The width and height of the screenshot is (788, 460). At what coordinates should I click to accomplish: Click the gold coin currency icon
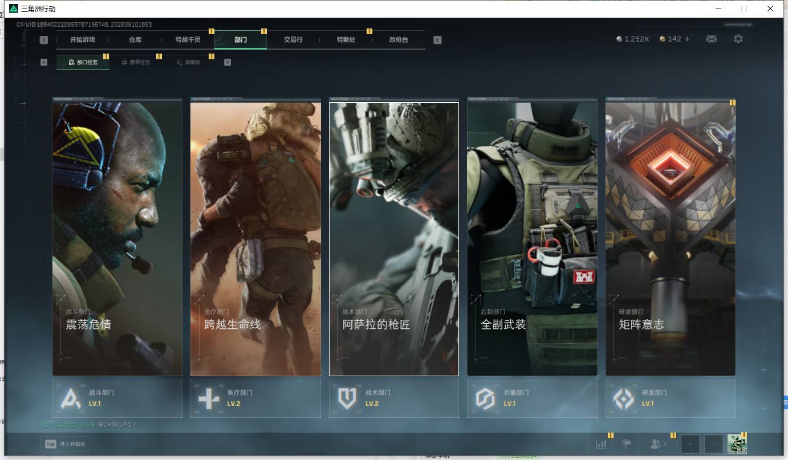(662, 39)
